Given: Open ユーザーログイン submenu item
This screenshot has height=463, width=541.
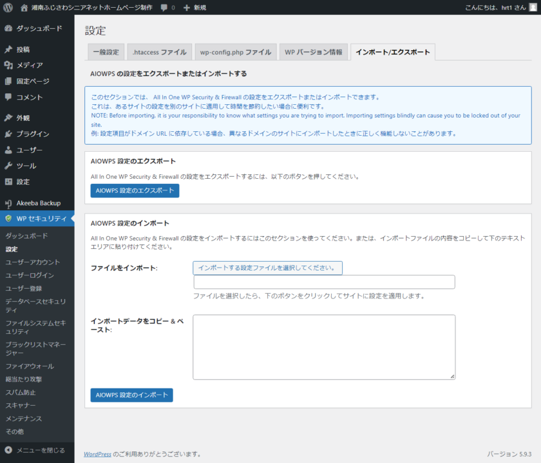Looking at the screenshot, I should (30, 275).
